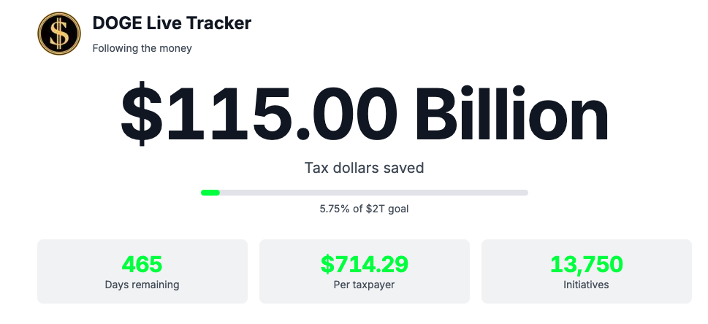Click the green 13,750 initiatives count
This screenshot has height=324, width=708.
pos(586,265)
